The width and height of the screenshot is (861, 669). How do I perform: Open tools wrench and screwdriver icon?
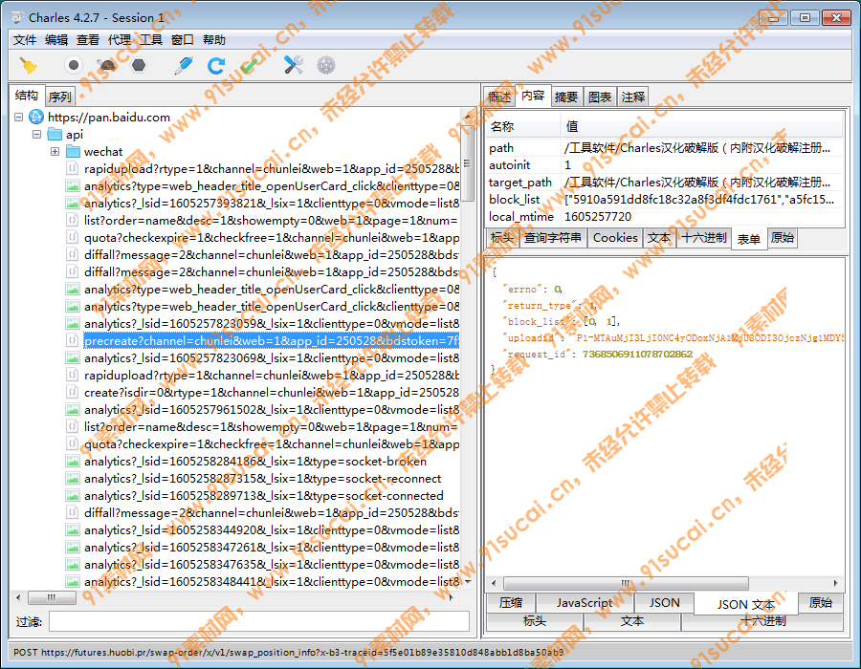click(293, 65)
